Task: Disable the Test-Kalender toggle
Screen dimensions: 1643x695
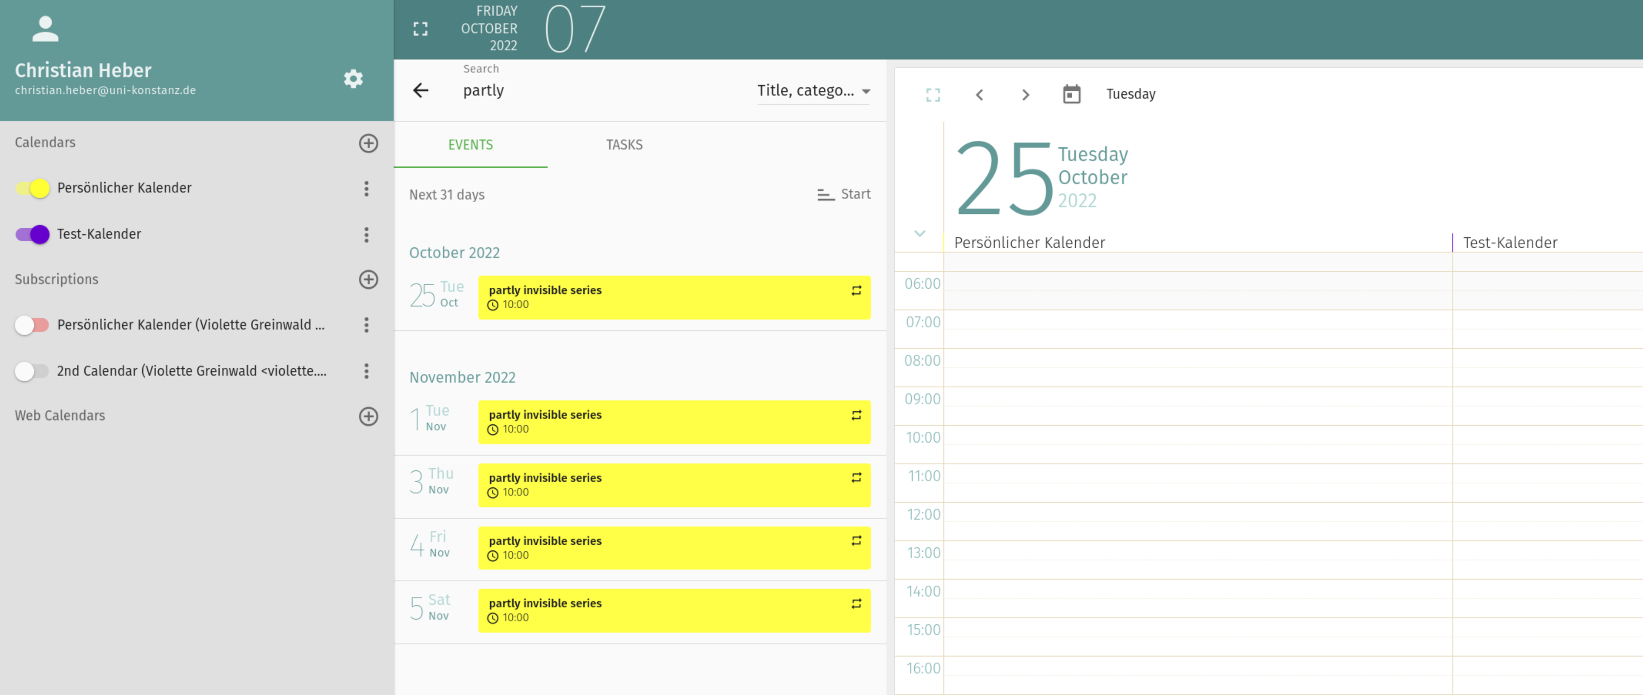Action: 32,234
